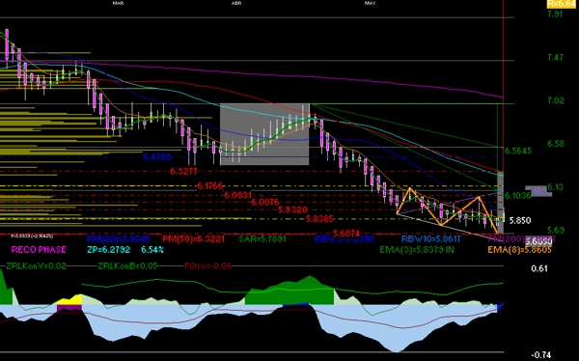This screenshot has width=579, height=361.
Task: Select the yellow R=6.64 price tag
Action: [x=562, y=3]
